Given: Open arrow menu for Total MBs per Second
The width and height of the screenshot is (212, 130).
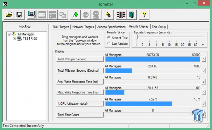Looking at the screenshot, I should (x=204, y=71).
